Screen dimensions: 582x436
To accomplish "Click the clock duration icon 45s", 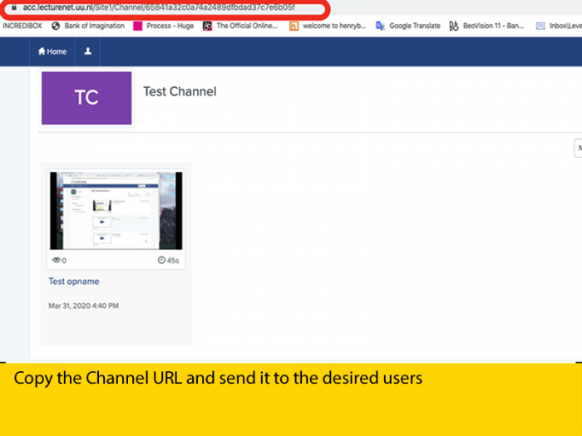I will point(161,260).
